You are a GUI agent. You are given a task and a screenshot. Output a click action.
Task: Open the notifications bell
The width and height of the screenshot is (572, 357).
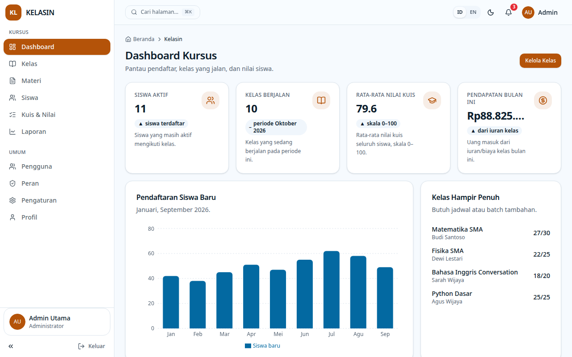509,12
